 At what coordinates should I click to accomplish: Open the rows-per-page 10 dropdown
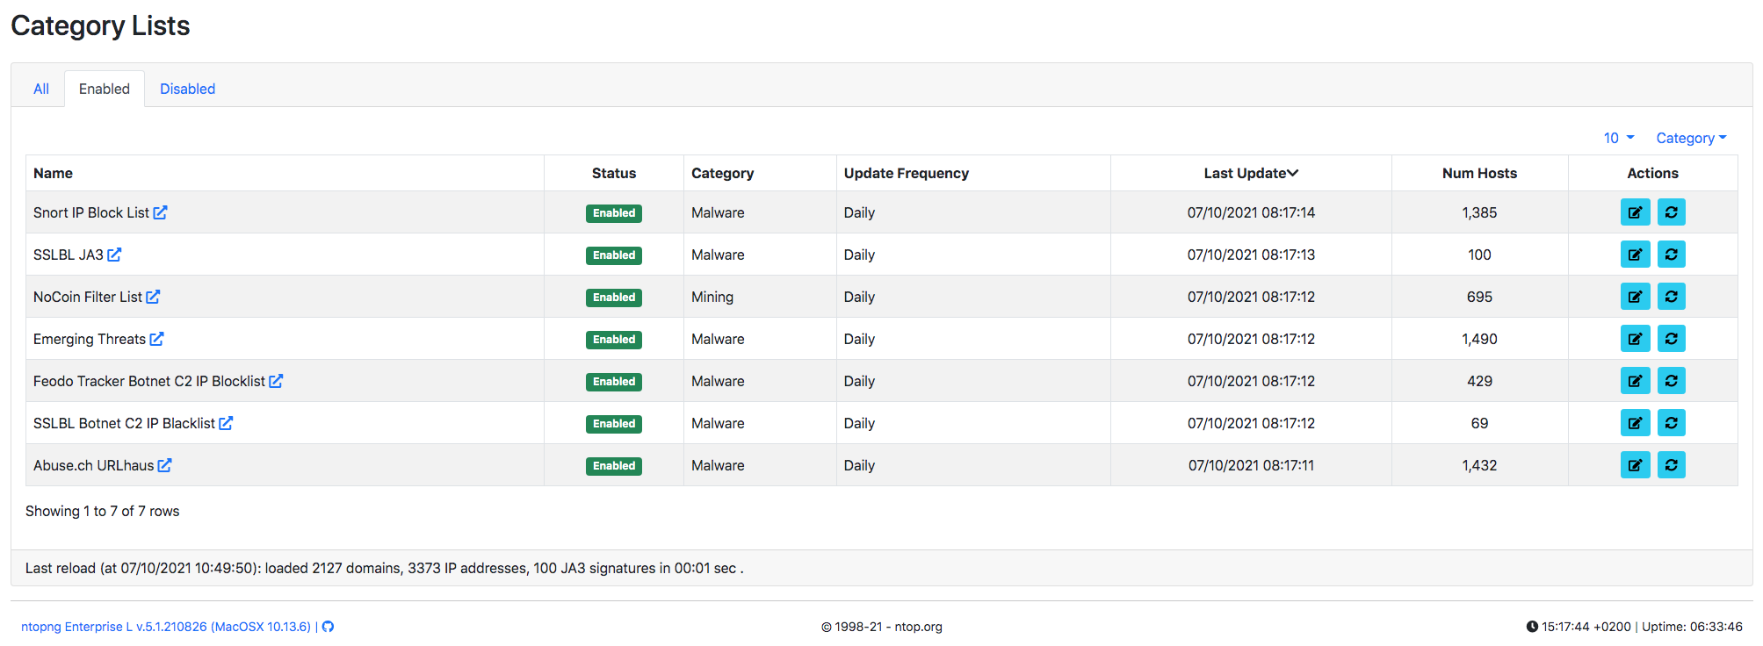[1618, 138]
